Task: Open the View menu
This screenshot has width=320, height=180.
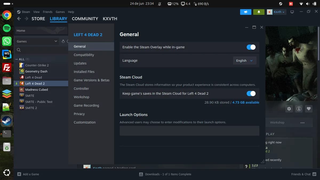Action: click(37, 12)
